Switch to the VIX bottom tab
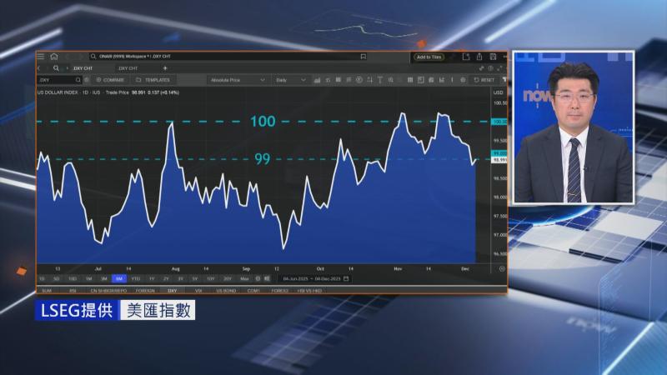667x375 pixels. (198, 290)
